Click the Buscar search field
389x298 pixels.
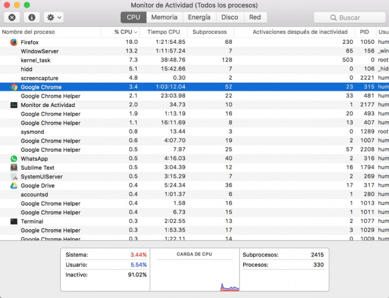[x=349, y=18]
